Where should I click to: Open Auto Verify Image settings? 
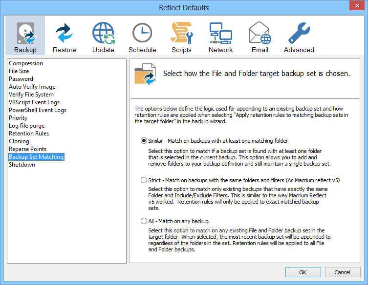pos(32,87)
